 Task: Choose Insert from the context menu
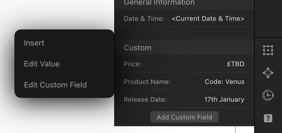point(34,43)
